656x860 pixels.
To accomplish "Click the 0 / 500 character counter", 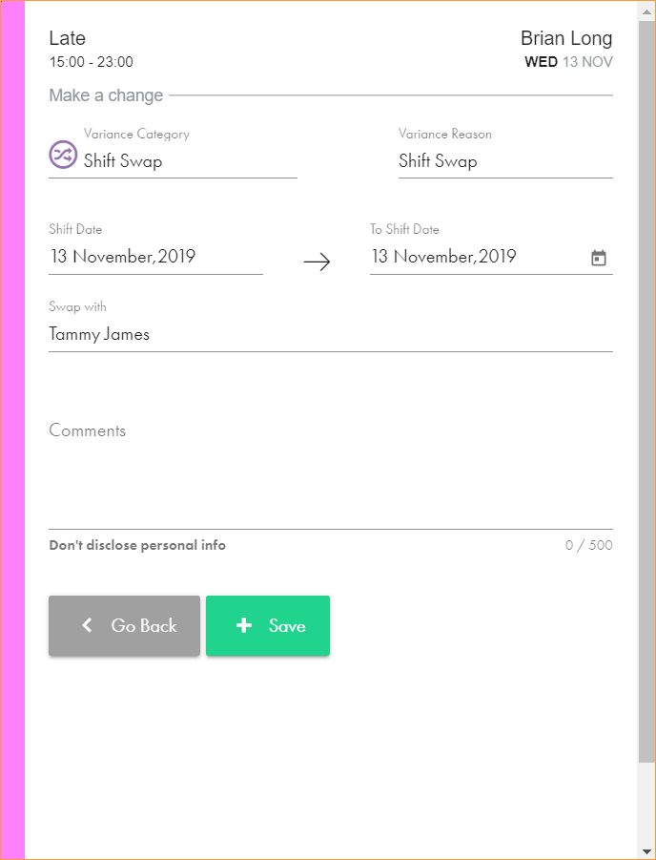I will click(588, 546).
